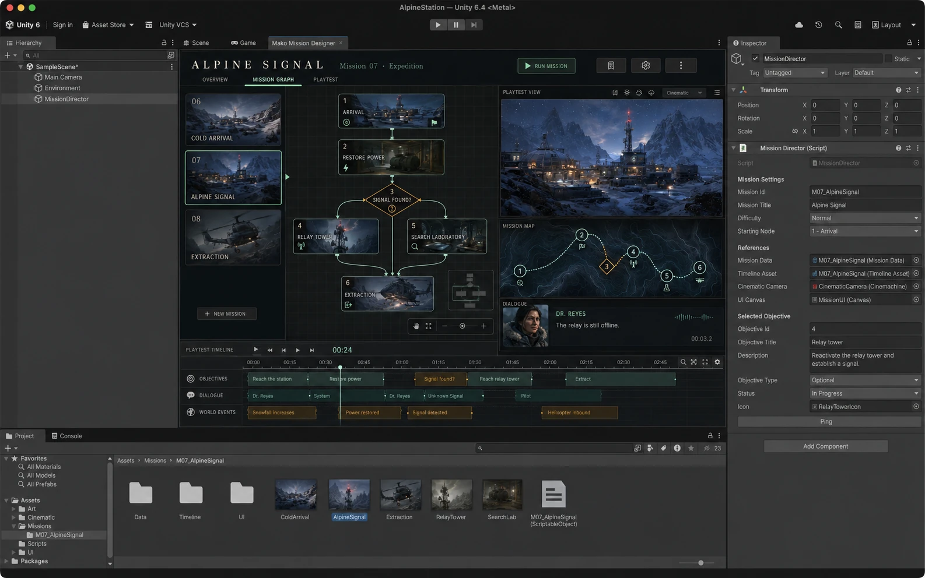Open the Difficulty dropdown set to Normal
925x578 pixels.
[x=866, y=218]
